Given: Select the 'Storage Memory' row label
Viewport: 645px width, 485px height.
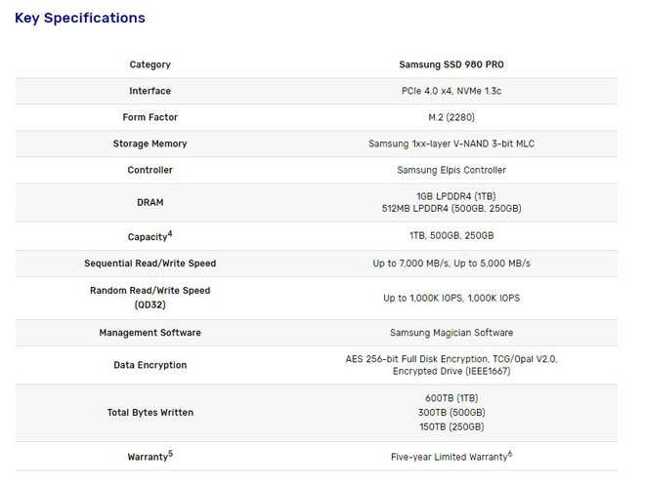Looking at the screenshot, I should tap(150, 143).
